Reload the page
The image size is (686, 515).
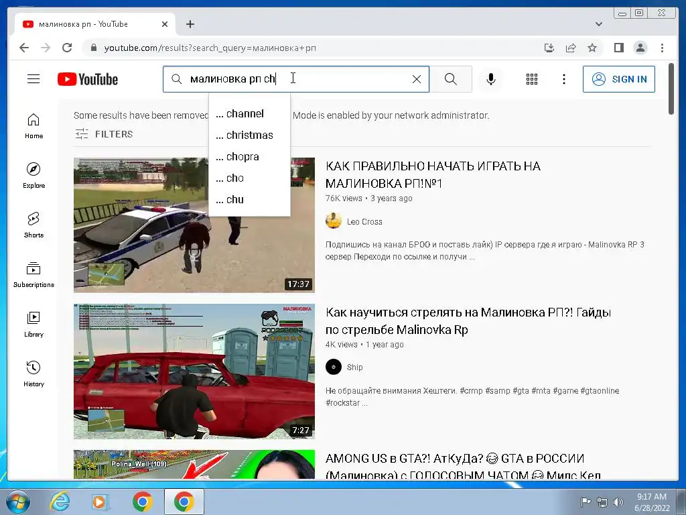click(x=67, y=48)
